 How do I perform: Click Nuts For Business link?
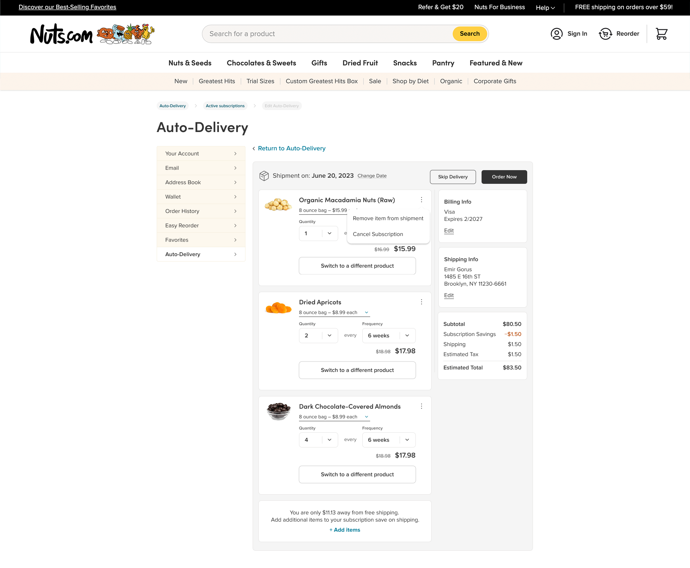tap(500, 7)
